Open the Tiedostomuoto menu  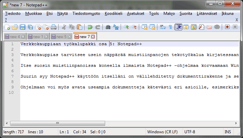click(x=86, y=13)
